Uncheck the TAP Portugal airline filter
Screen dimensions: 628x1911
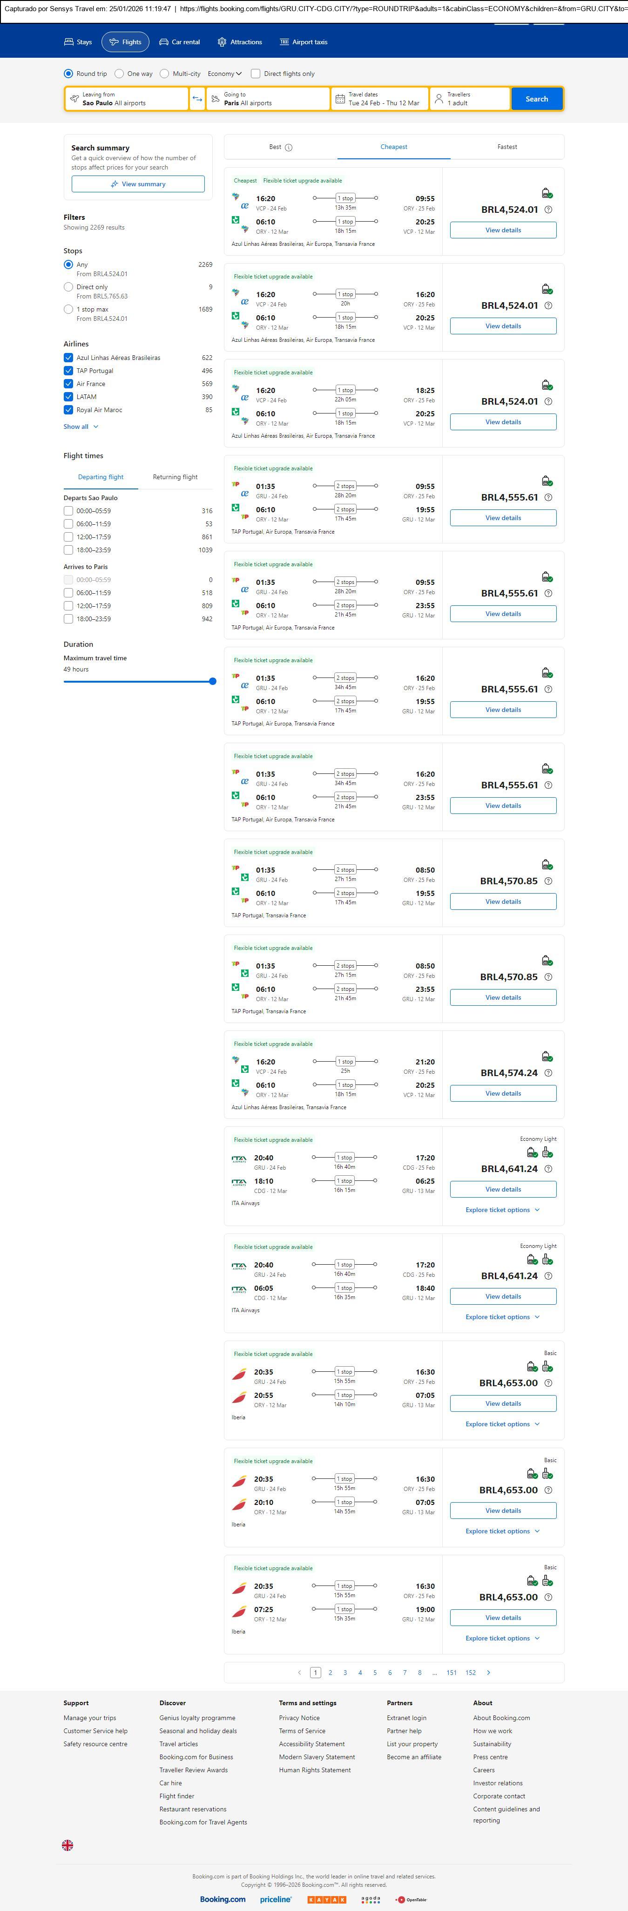click(68, 371)
